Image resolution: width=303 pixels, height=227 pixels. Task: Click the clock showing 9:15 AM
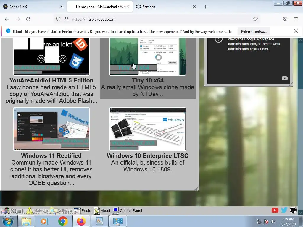(x=288, y=221)
